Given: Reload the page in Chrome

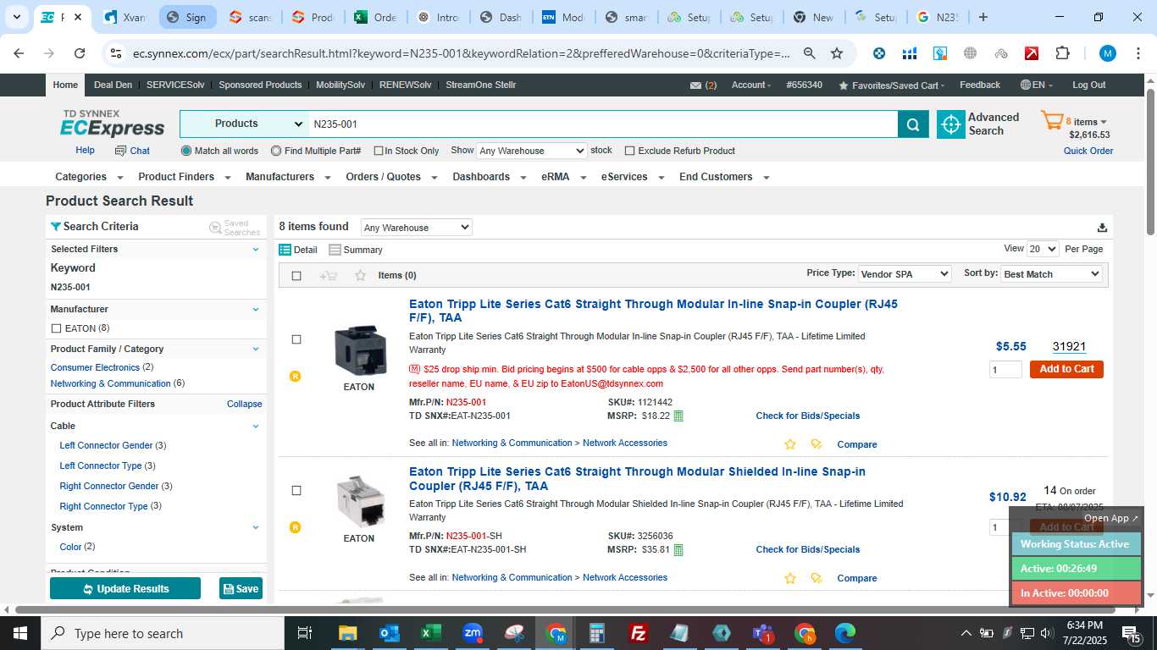Looking at the screenshot, I should click(x=80, y=53).
